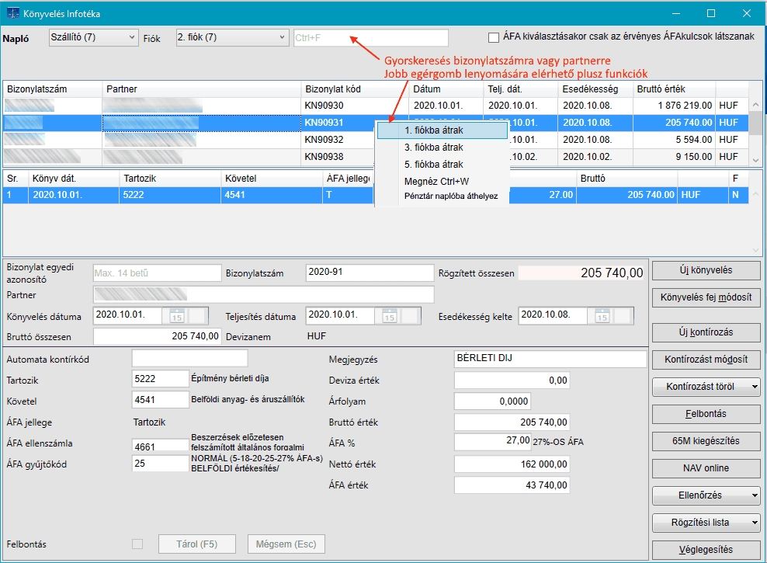
Task: Toggle the Felbontás checkbox
Action: click(x=137, y=544)
